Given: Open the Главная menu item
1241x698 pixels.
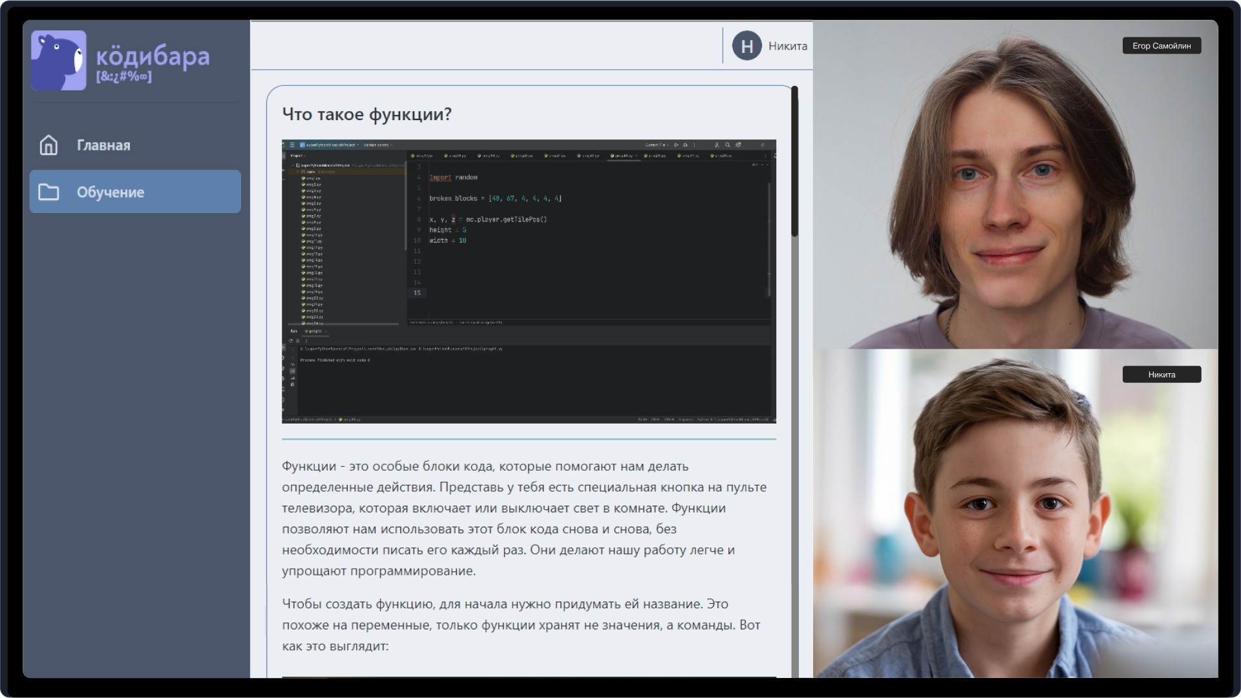Looking at the screenshot, I should [103, 145].
